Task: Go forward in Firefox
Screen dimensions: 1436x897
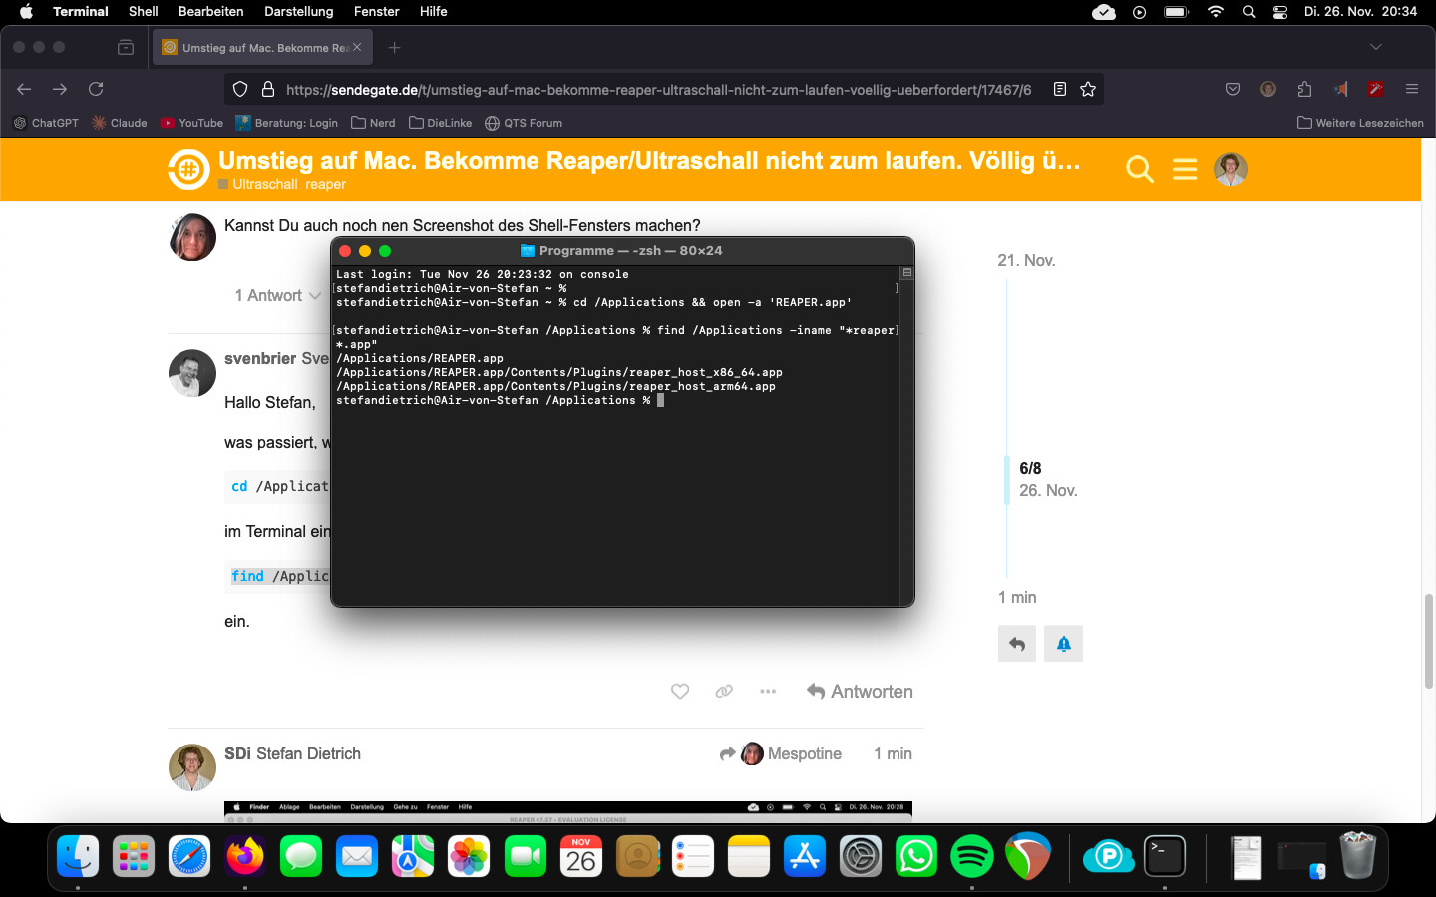Action: pos(60,89)
